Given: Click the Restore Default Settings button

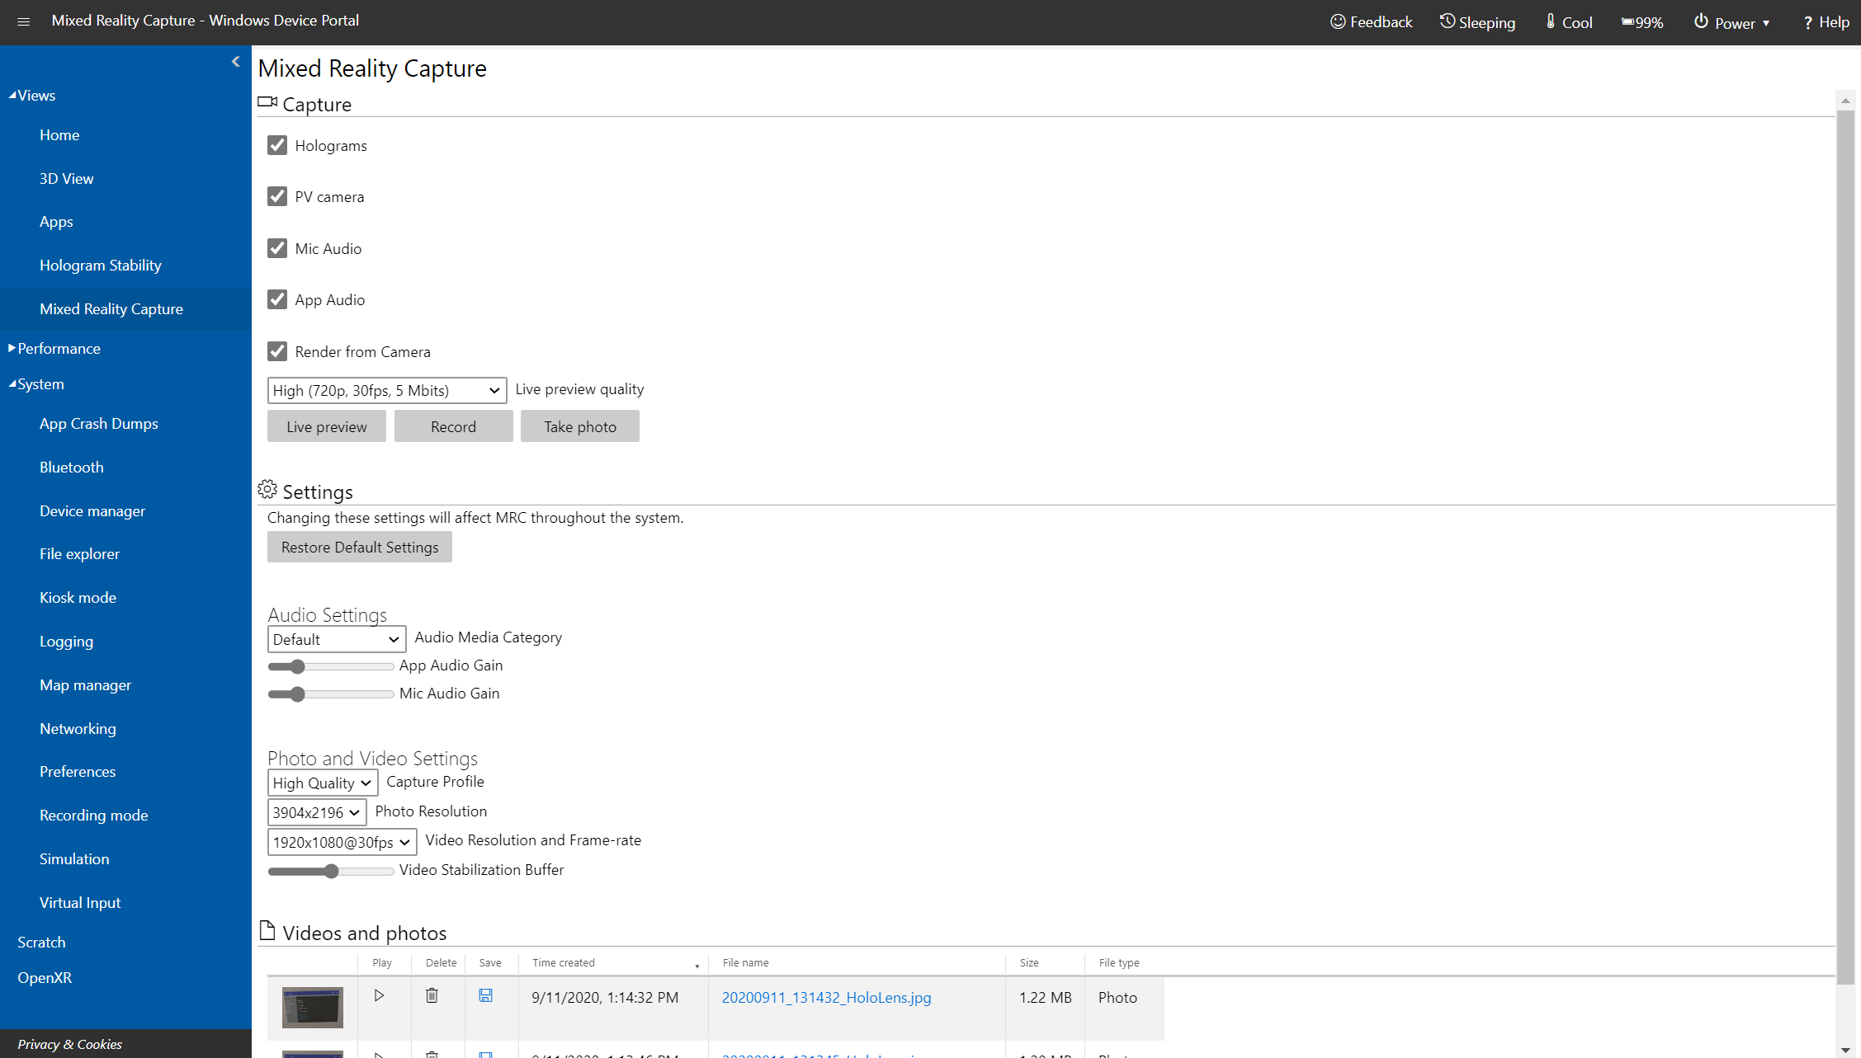Looking at the screenshot, I should [359, 547].
